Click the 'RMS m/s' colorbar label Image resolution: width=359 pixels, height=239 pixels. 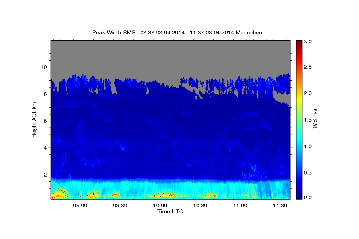point(315,120)
